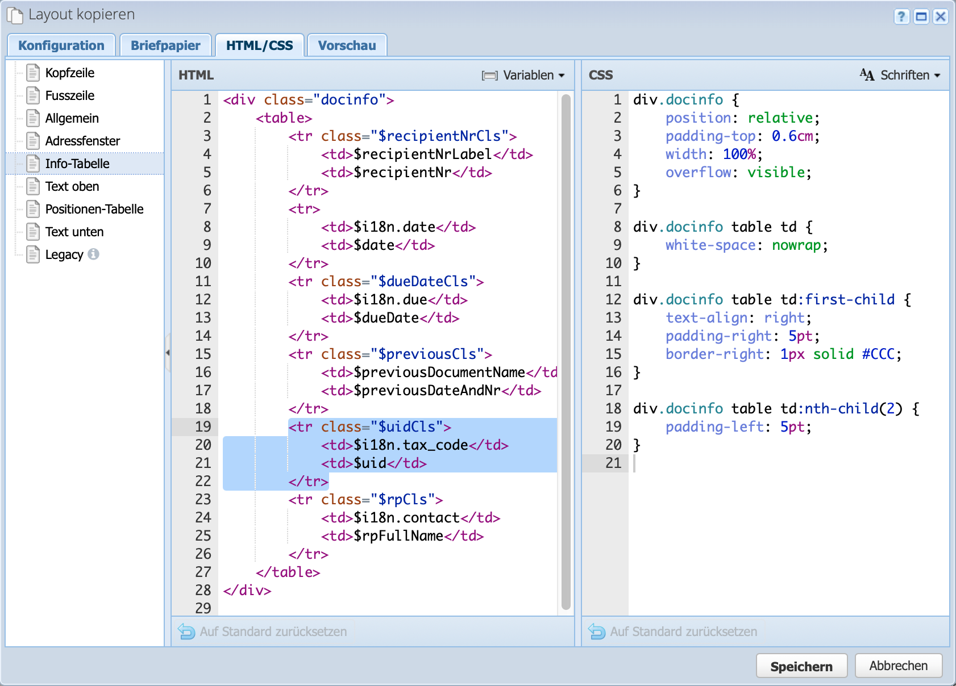Collapse the left sidebar panel handle
The height and width of the screenshot is (686, 956).
(x=168, y=353)
